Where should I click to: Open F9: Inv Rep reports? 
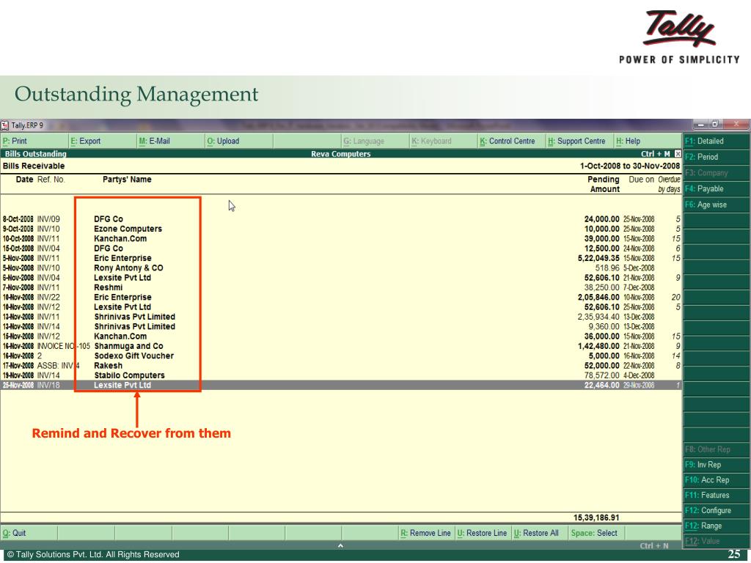click(x=717, y=465)
